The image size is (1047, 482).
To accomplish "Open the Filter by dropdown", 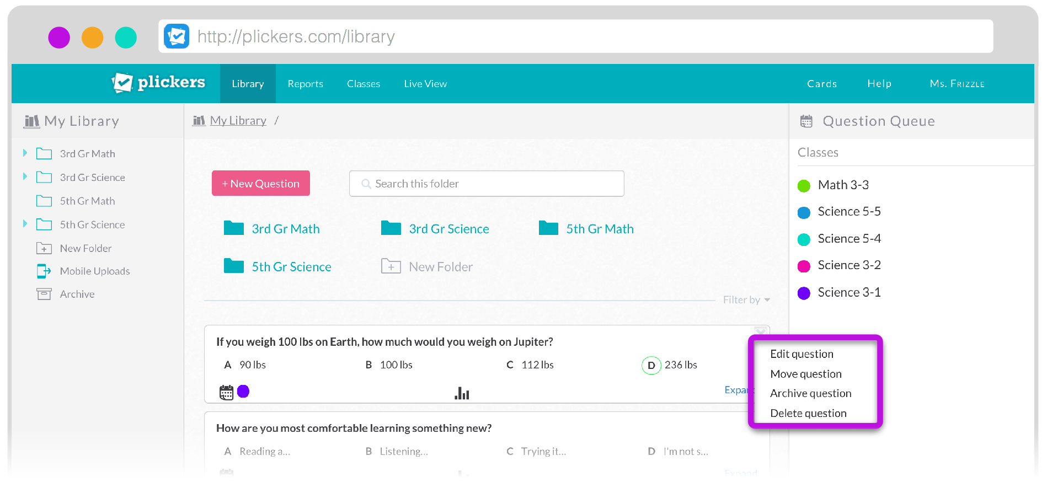I will 746,300.
